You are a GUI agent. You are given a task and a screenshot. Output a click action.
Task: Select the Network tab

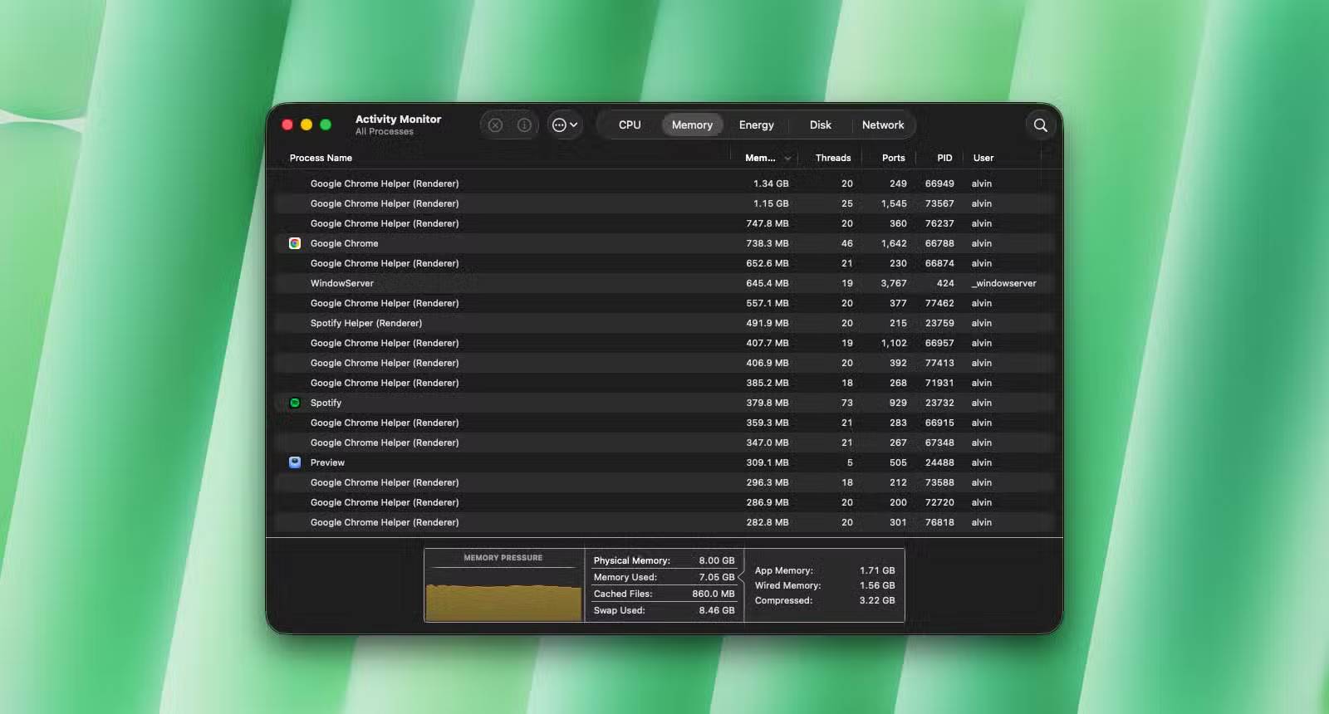pyautogui.click(x=882, y=125)
